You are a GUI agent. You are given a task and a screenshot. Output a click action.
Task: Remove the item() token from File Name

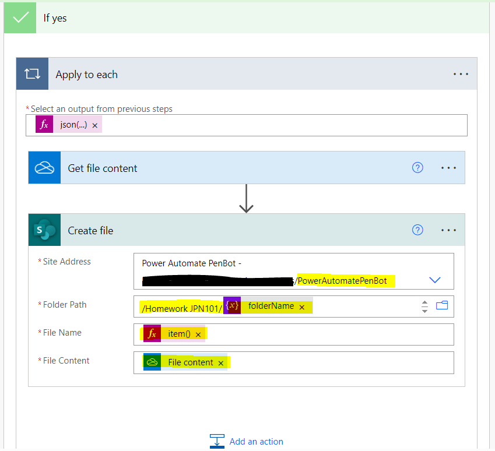(198, 334)
